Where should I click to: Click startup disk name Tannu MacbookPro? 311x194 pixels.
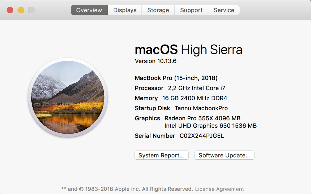201,108
